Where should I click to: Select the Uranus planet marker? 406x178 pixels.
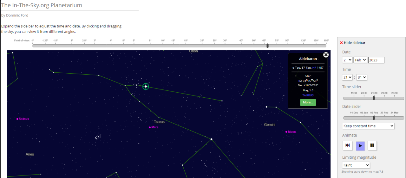click(x=17, y=119)
